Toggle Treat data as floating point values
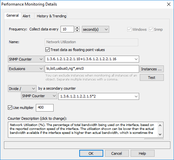The width and height of the screenshot is (174, 160). [47, 50]
